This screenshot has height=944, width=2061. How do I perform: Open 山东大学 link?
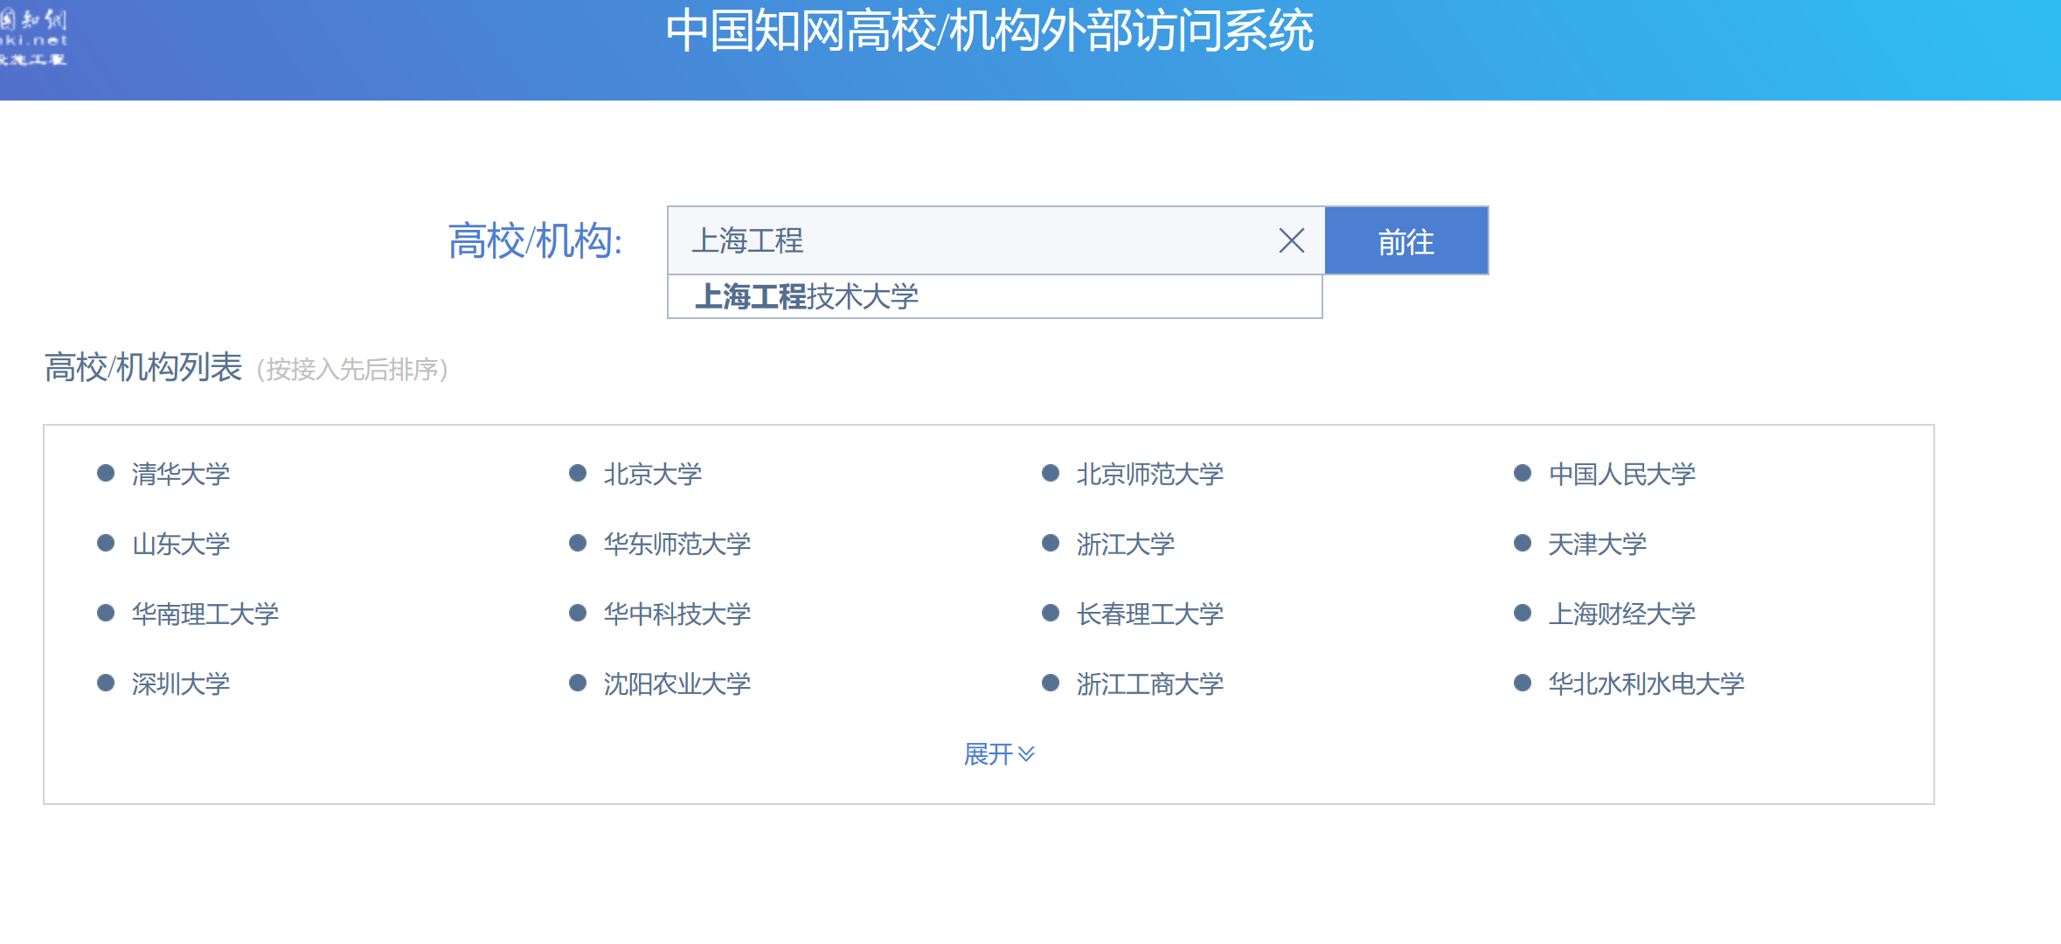pyautogui.click(x=180, y=544)
